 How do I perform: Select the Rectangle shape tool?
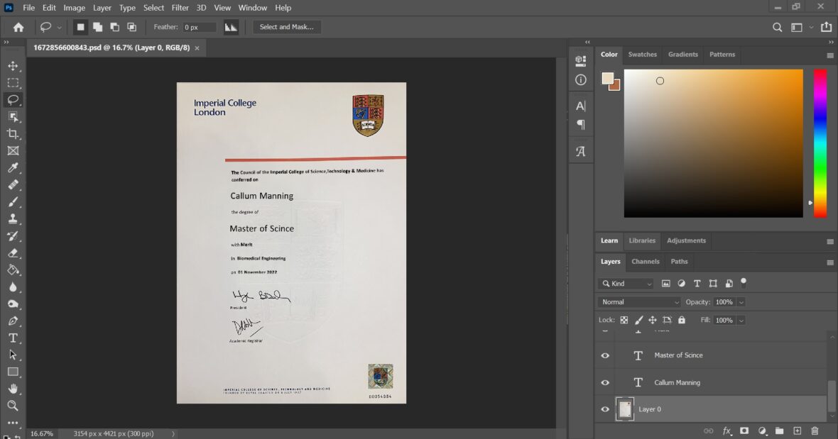(13, 372)
